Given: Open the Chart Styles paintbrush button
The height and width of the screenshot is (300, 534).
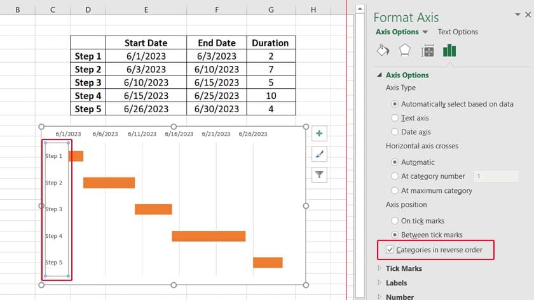Looking at the screenshot, I should [319, 154].
